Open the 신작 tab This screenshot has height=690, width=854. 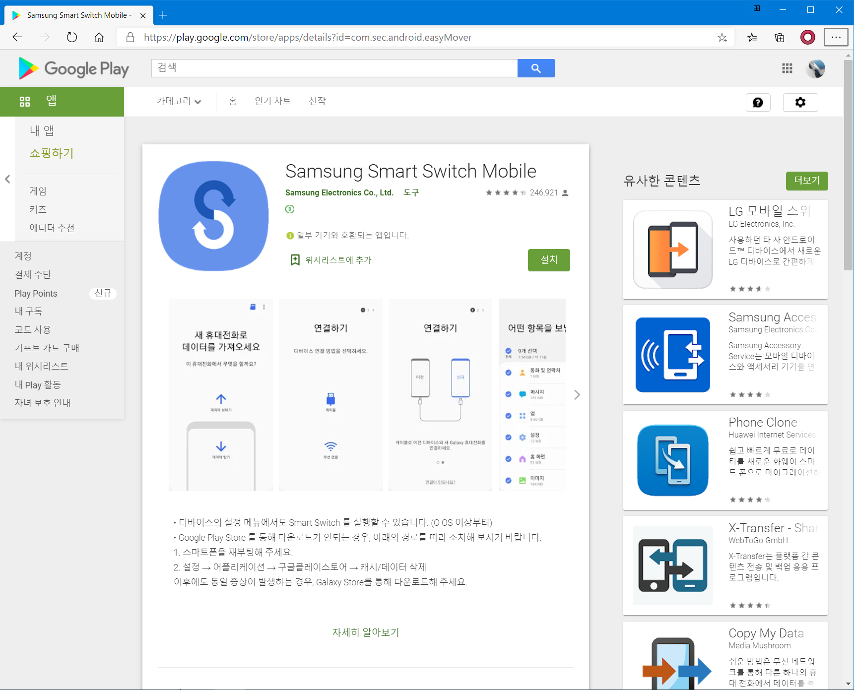[318, 101]
